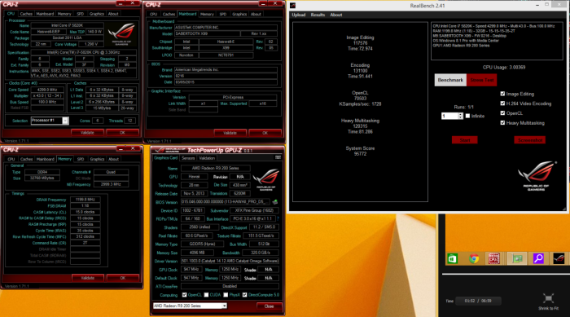Click the Heavy Multitasking result 120315
The height and width of the screenshot is (317, 570).
[x=360, y=126]
